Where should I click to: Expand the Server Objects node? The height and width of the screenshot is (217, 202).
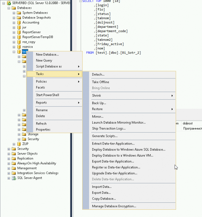(9, 154)
